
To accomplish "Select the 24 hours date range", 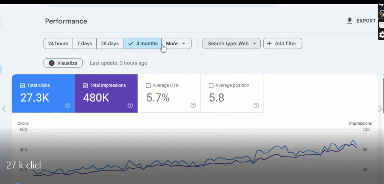I will click(x=58, y=43).
